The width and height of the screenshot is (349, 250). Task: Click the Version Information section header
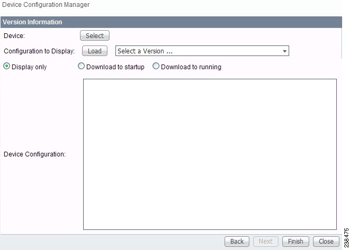[171, 22]
